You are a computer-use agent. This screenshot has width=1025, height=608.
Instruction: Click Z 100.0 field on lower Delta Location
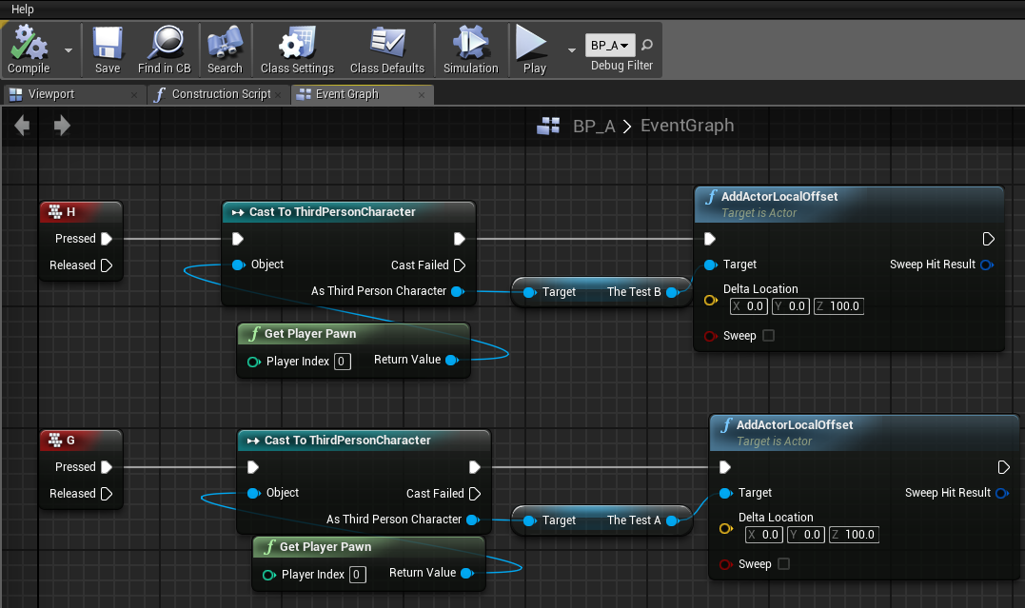pyautogui.click(x=854, y=535)
